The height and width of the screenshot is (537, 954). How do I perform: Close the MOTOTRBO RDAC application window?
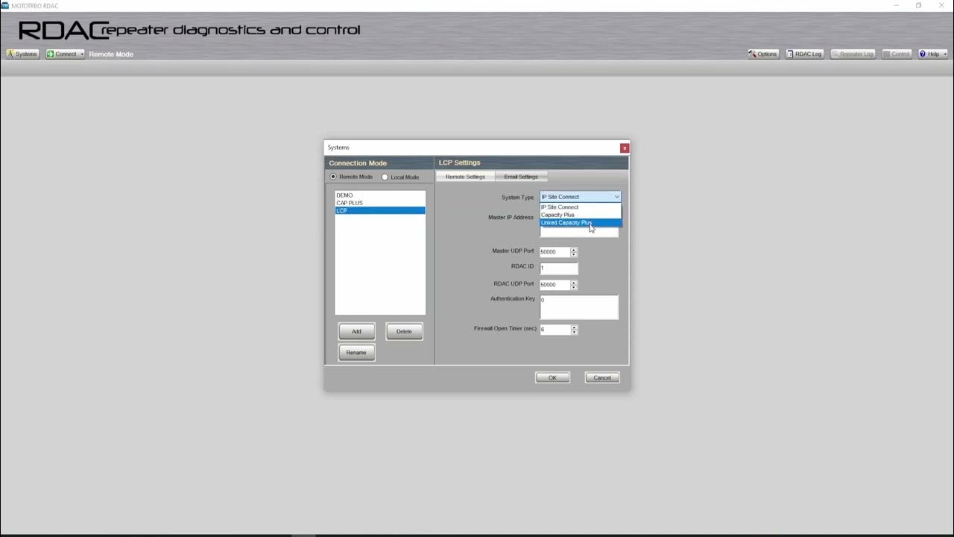[942, 5]
